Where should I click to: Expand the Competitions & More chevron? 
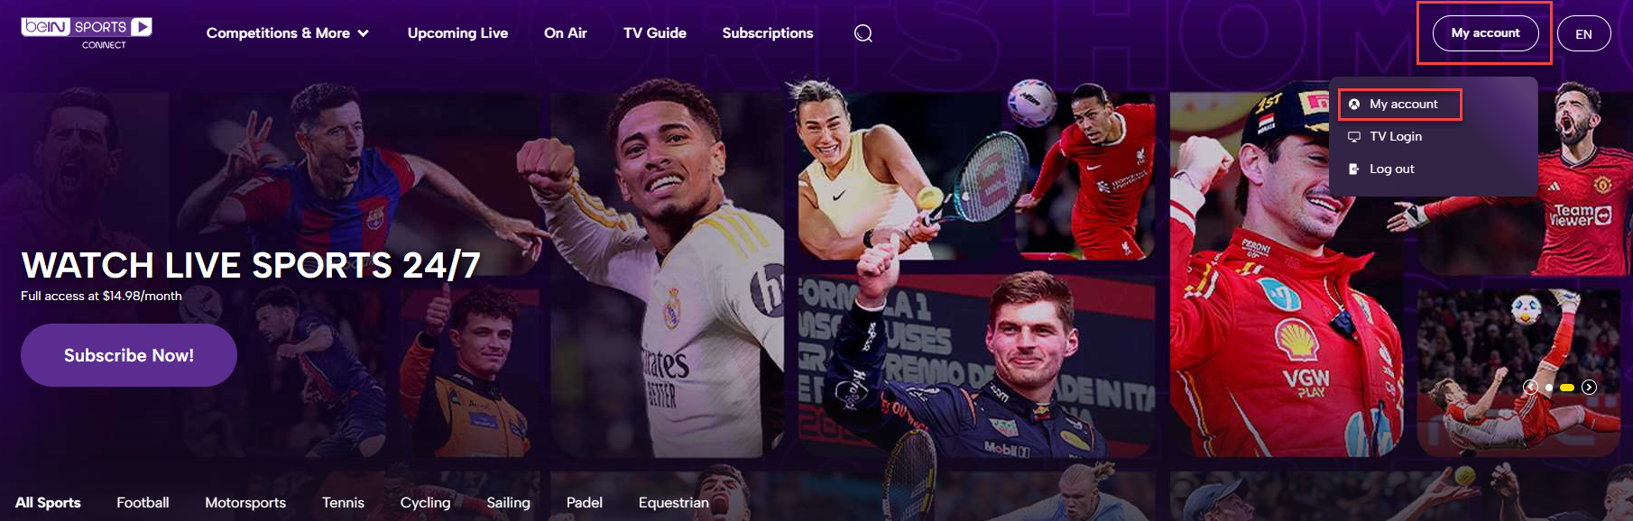[x=364, y=33]
